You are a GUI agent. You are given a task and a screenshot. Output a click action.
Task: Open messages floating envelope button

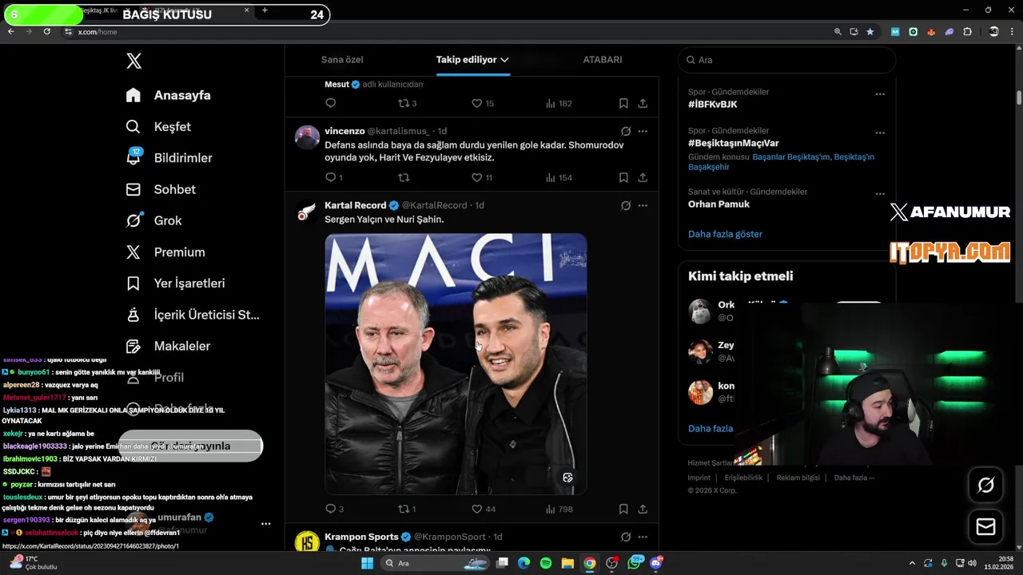985,527
